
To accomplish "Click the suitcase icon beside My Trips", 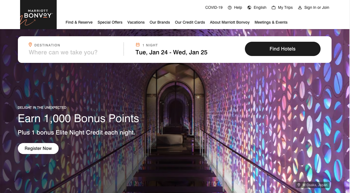I will (x=274, y=8).
